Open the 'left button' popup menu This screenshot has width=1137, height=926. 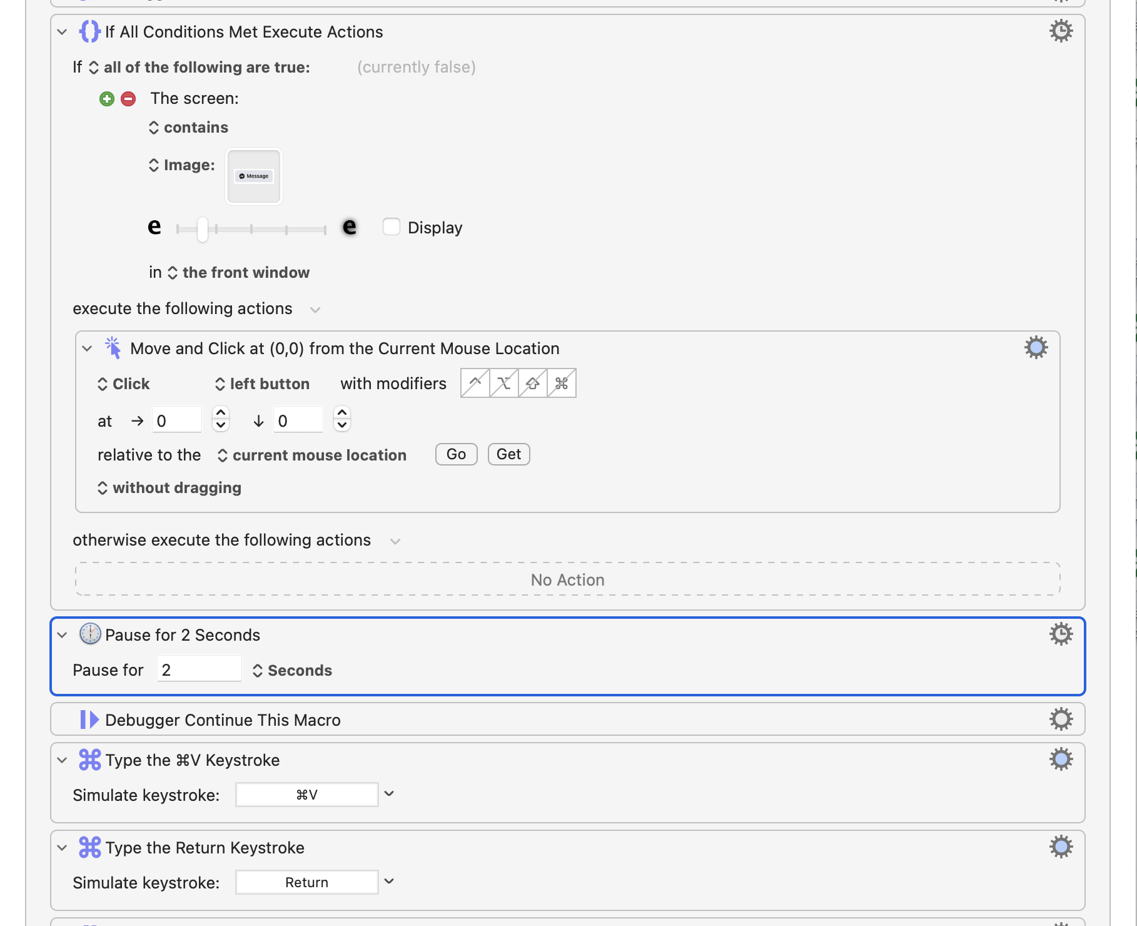point(262,384)
